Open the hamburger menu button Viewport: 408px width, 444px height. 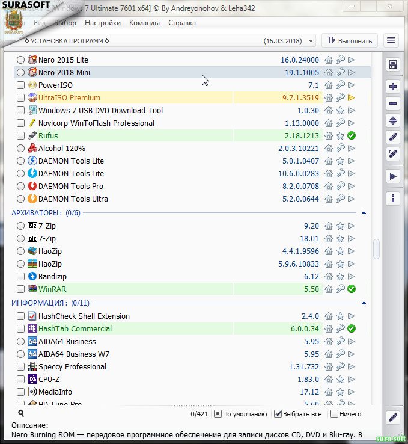[391, 40]
